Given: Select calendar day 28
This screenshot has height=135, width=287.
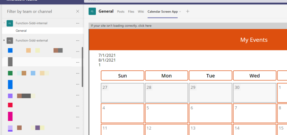Looking at the screenshot, I should click(x=166, y=93).
